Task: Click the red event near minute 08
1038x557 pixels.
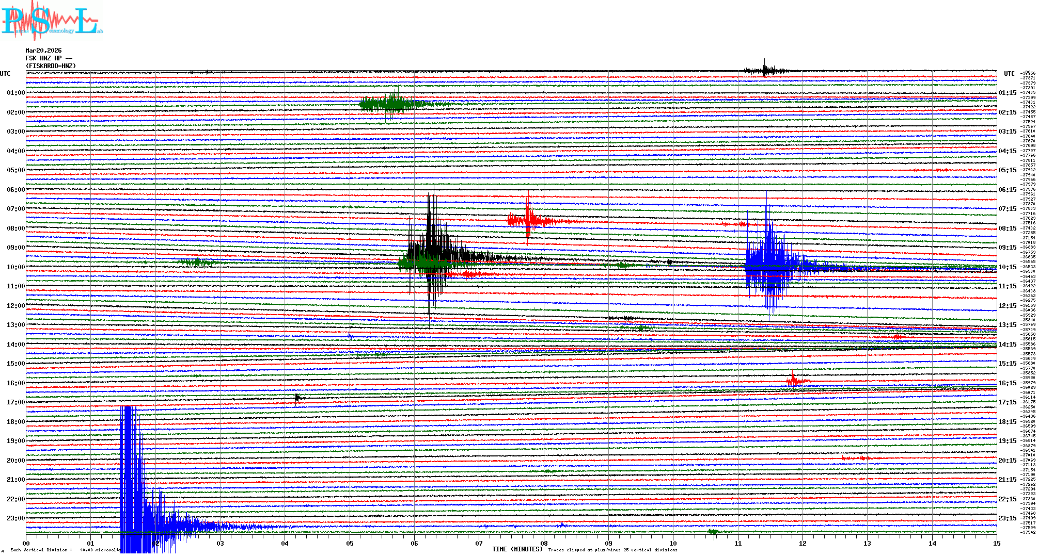Action: pos(528,220)
